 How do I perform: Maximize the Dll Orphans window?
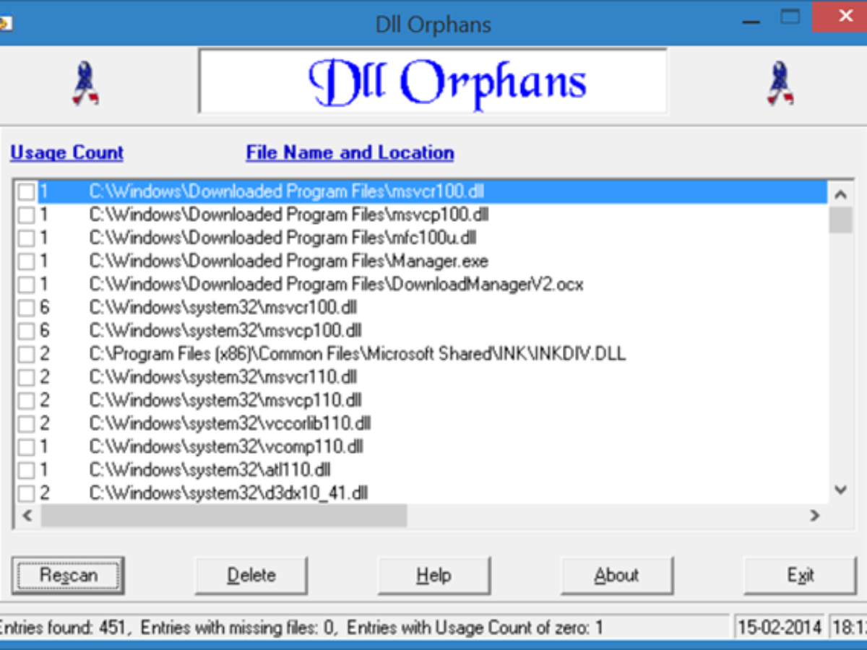click(x=790, y=17)
